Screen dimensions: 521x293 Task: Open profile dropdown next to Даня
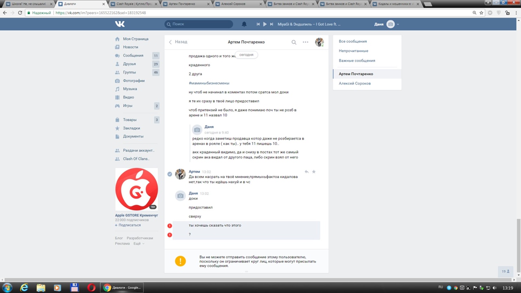point(398,24)
